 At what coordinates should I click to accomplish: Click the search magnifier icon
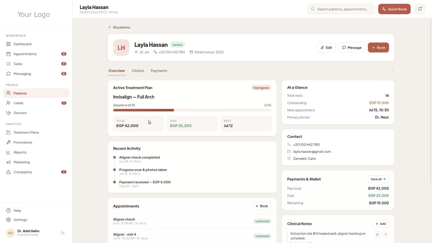pos(313,9)
